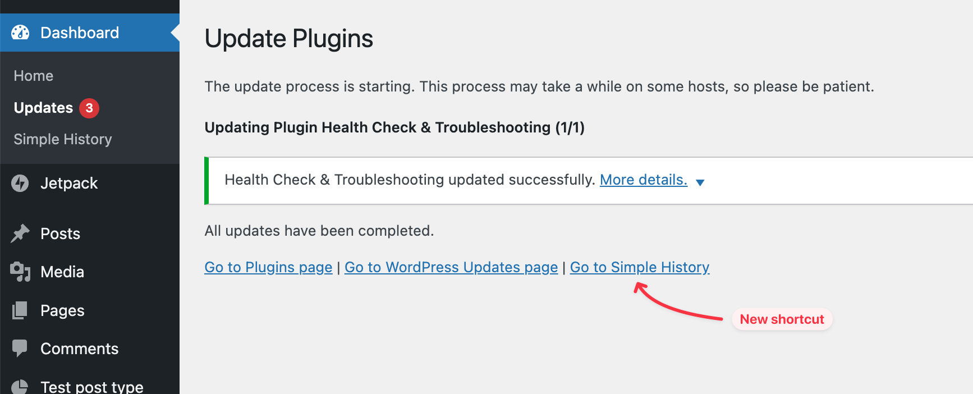Select the Jetpack lightning icon
This screenshot has height=394, width=973.
point(20,183)
